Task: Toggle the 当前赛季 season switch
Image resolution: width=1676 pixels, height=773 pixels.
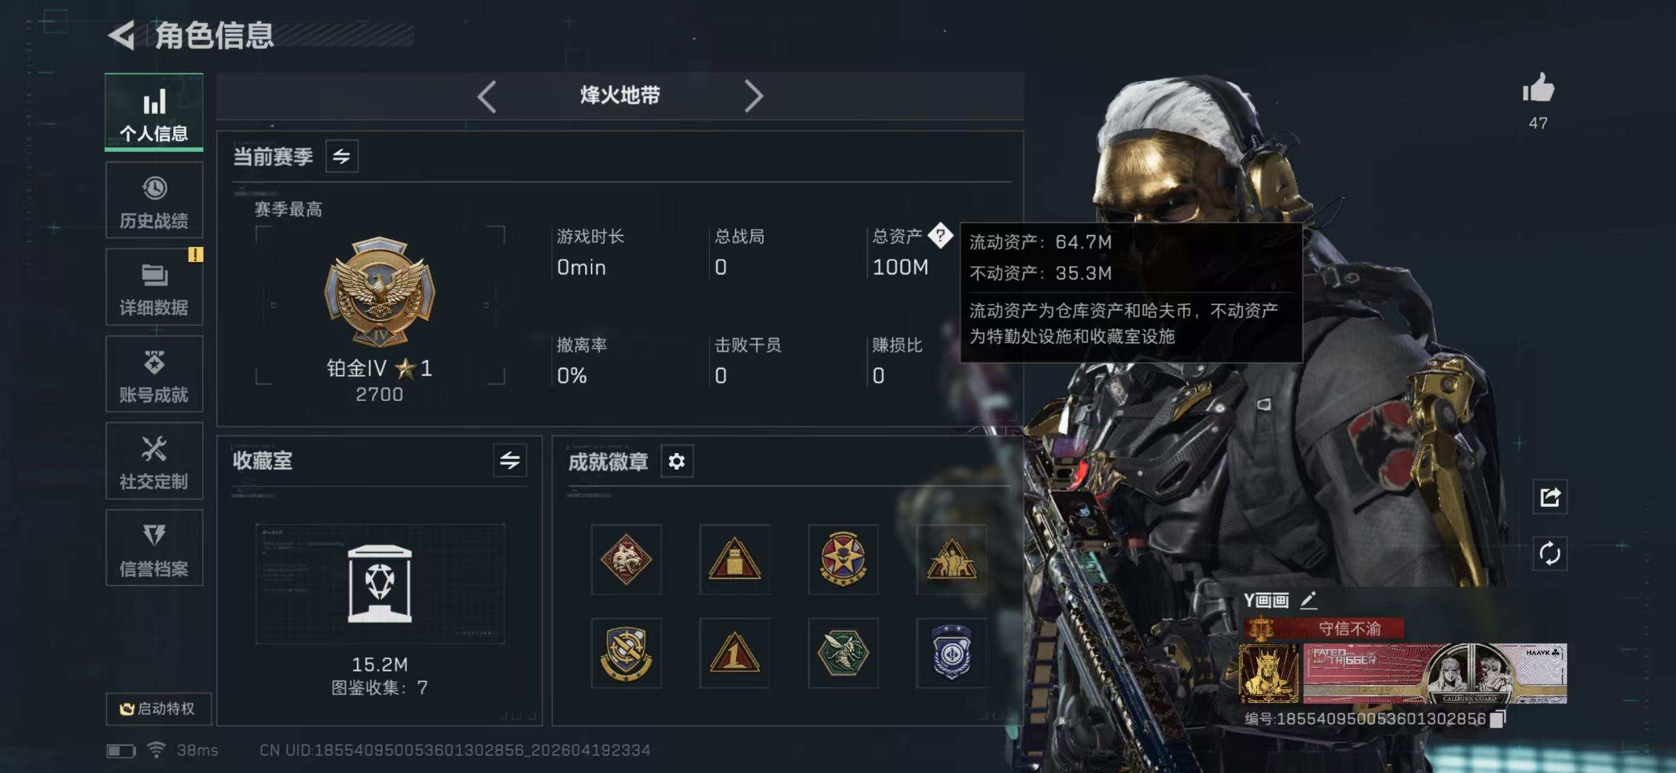Action: [341, 156]
